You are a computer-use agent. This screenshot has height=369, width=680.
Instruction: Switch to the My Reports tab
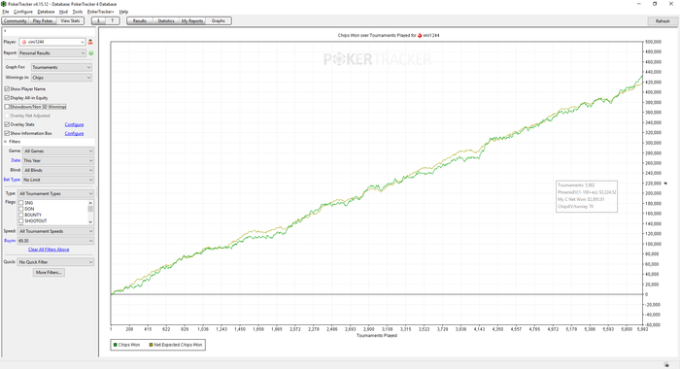(x=192, y=20)
